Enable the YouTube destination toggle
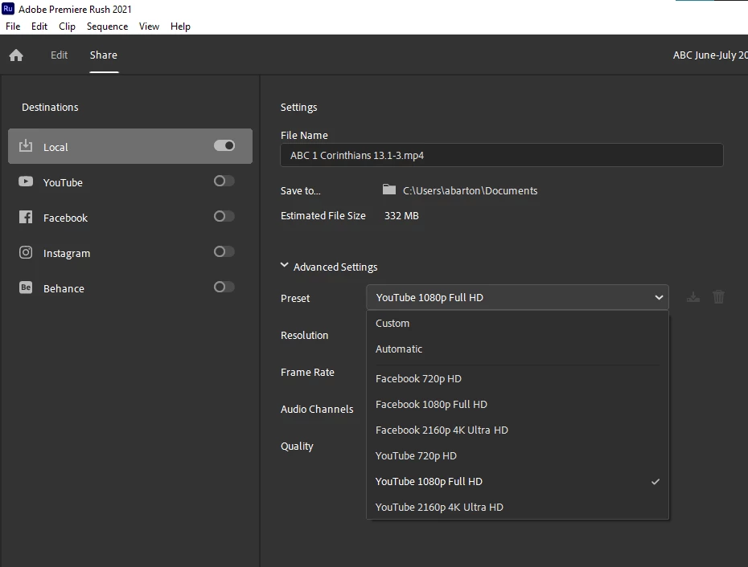Screen dimensions: 748x567 point(224,181)
